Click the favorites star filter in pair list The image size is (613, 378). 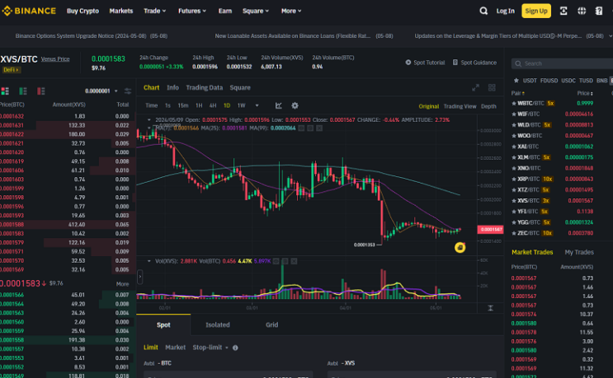pos(516,81)
